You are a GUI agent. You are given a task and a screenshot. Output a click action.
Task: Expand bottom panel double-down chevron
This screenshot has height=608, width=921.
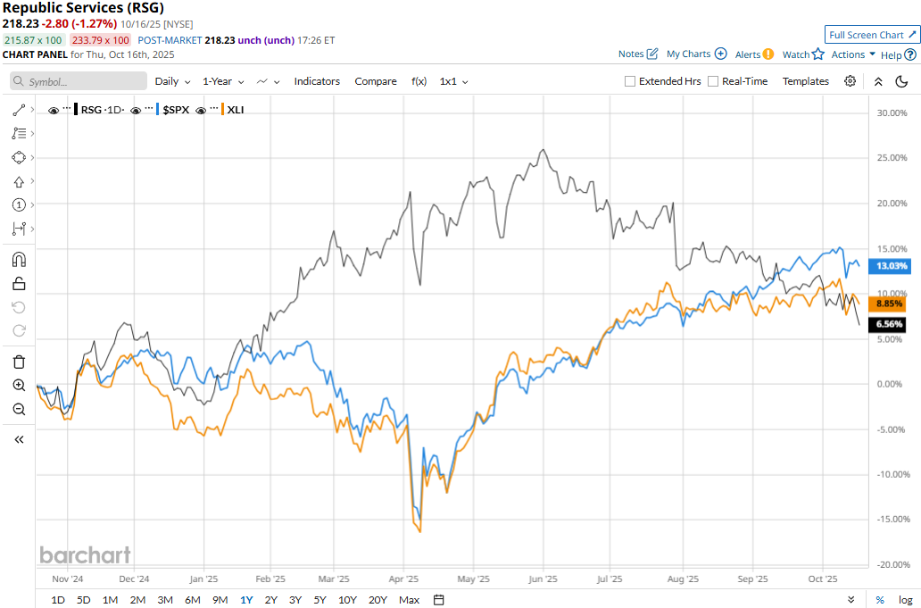point(851,600)
